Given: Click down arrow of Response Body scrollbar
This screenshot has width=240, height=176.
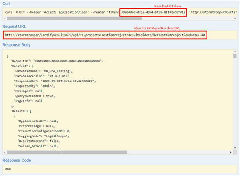Looking at the screenshot, I should point(235,148).
